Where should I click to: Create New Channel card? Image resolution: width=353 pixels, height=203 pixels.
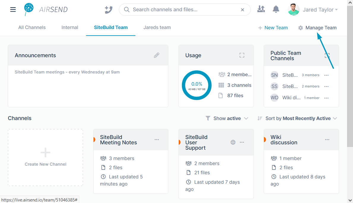coord(45,157)
